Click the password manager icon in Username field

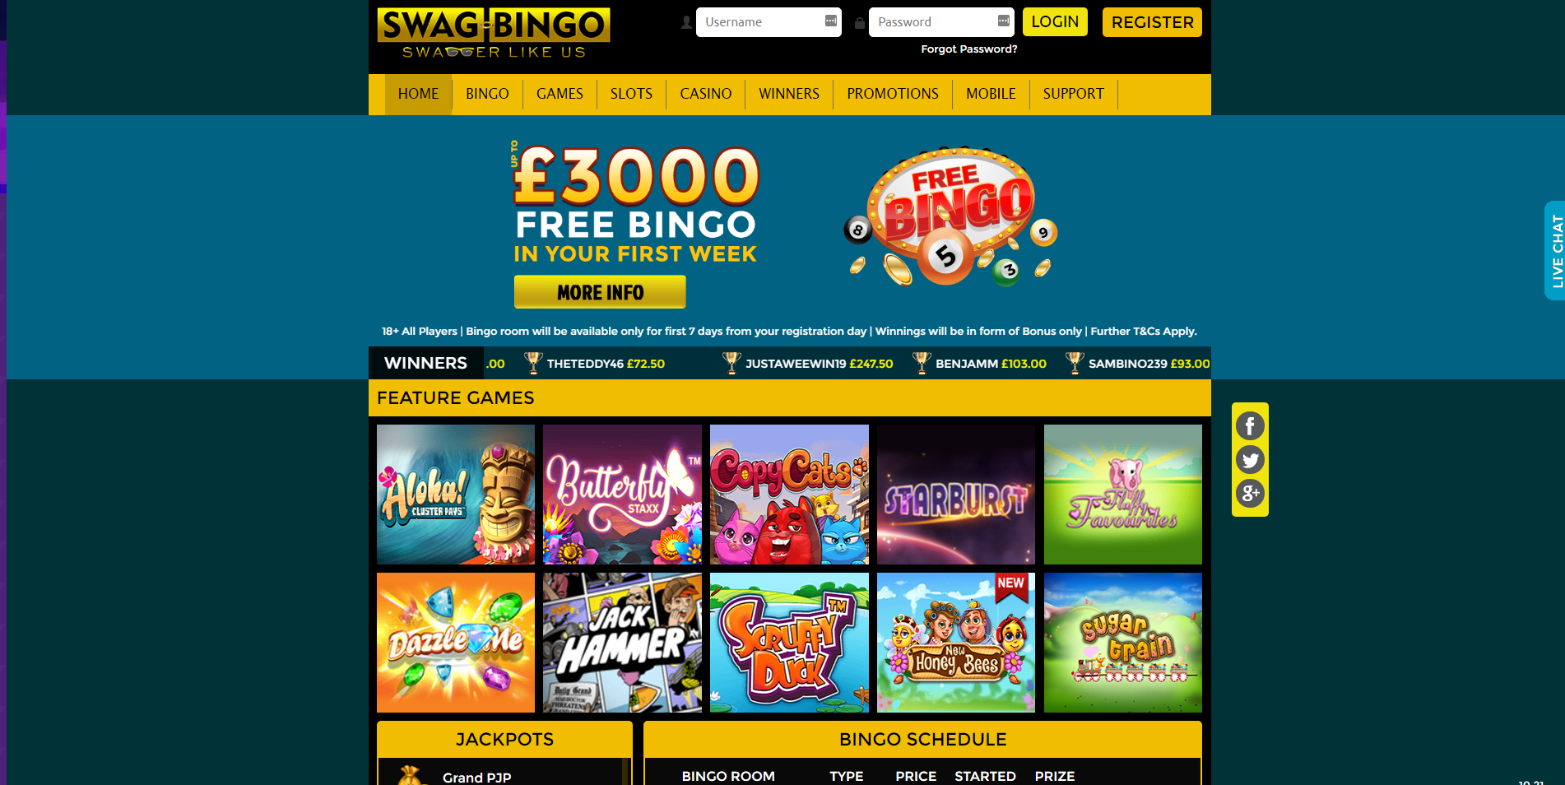tap(831, 21)
